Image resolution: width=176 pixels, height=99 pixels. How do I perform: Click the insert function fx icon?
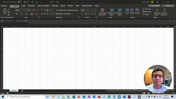coord(26,21)
